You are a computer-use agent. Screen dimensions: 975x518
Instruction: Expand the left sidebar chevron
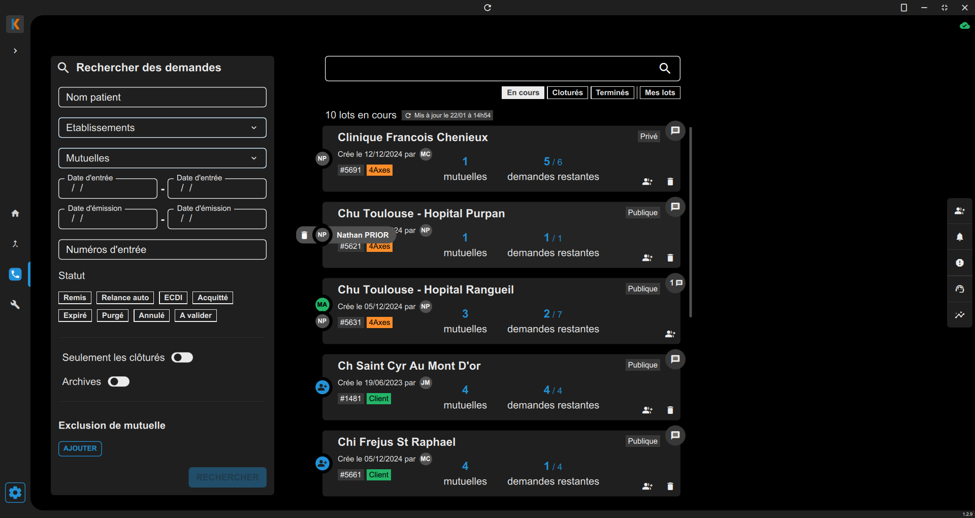pos(15,51)
